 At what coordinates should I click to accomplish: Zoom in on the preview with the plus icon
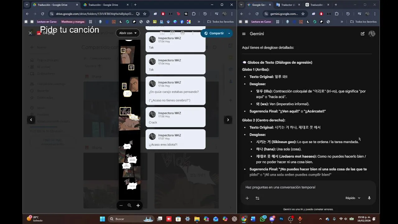pyautogui.click(x=138, y=205)
